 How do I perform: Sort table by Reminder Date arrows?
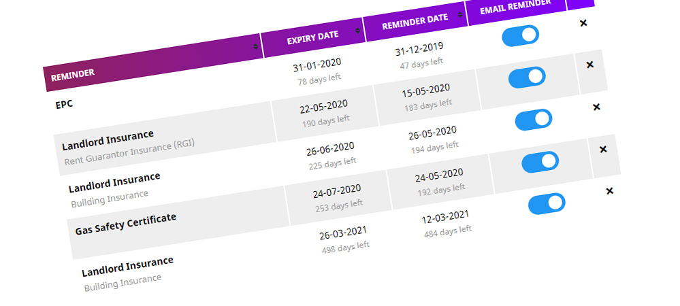click(x=459, y=15)
